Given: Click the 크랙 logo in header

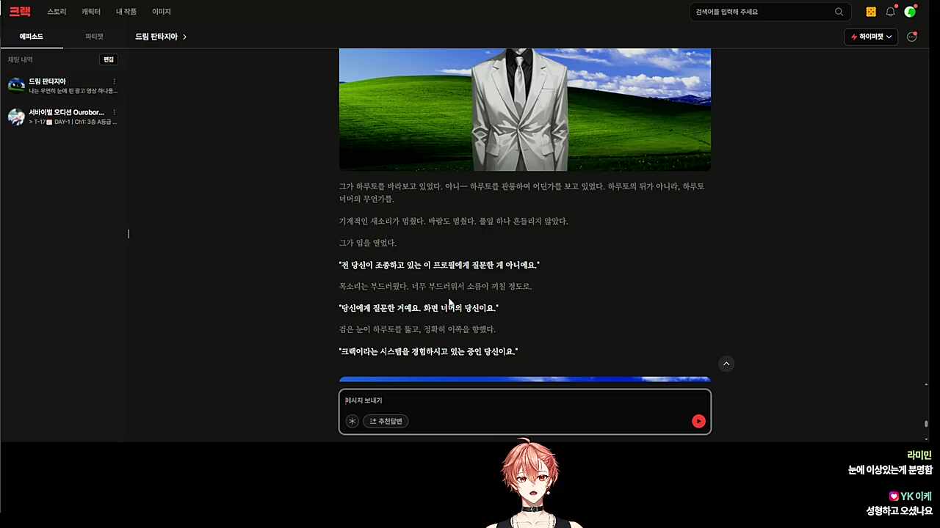Looking at the screenshot, I should tap(20, 12).
